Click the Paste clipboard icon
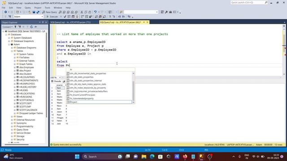The width and height of the screenshot is (287, 161). 90,12
